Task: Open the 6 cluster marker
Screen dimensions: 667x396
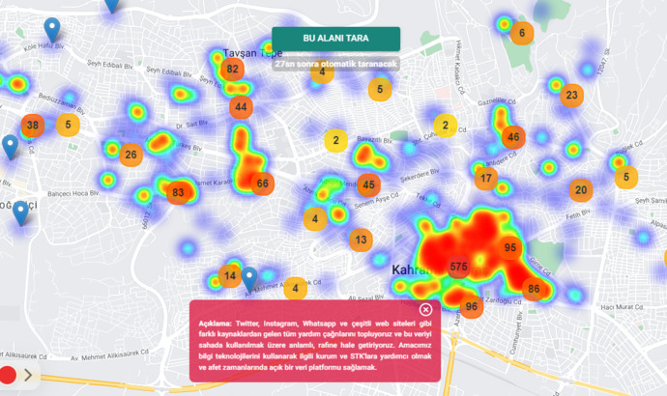Action: (x=522, y=33)
